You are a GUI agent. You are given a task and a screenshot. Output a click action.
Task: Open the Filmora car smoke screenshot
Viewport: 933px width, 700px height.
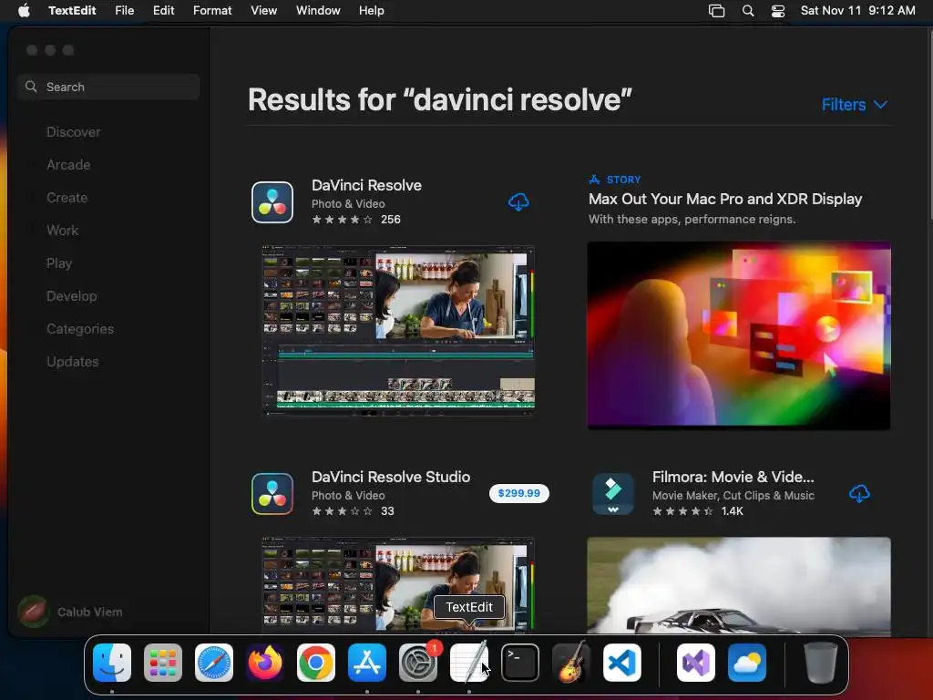click(x=738, y=585)
